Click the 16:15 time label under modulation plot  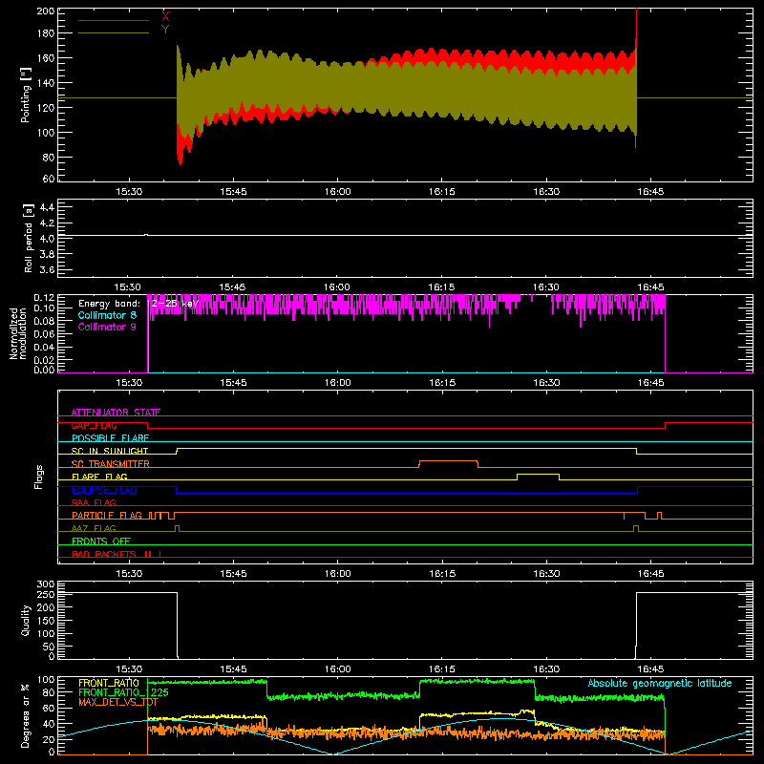pyautogui.click(x=442, y=383)
